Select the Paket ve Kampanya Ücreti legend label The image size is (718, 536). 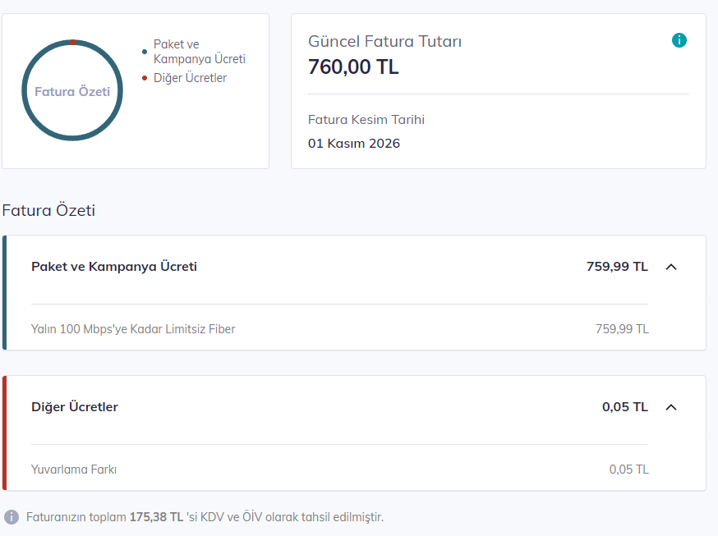coord(199,52)
